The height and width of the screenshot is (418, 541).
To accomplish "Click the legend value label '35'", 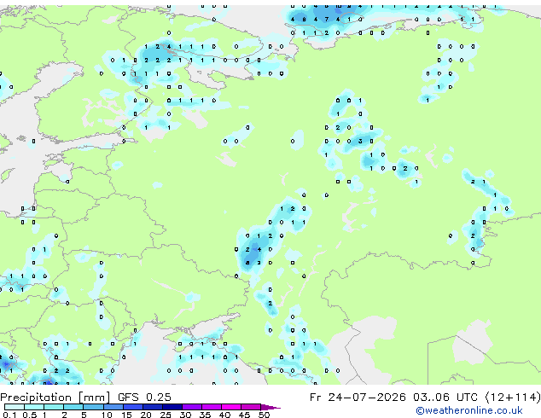I will (205, 415).
